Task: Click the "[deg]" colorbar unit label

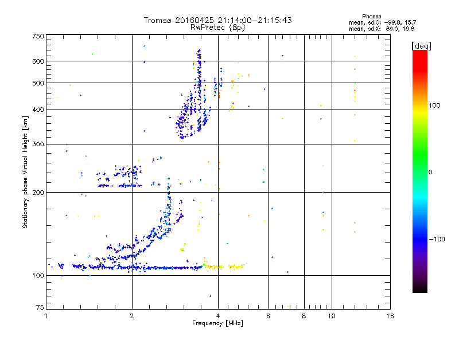Action: 421,46
